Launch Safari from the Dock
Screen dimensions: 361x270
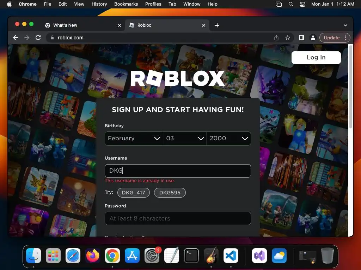(73, 256)
